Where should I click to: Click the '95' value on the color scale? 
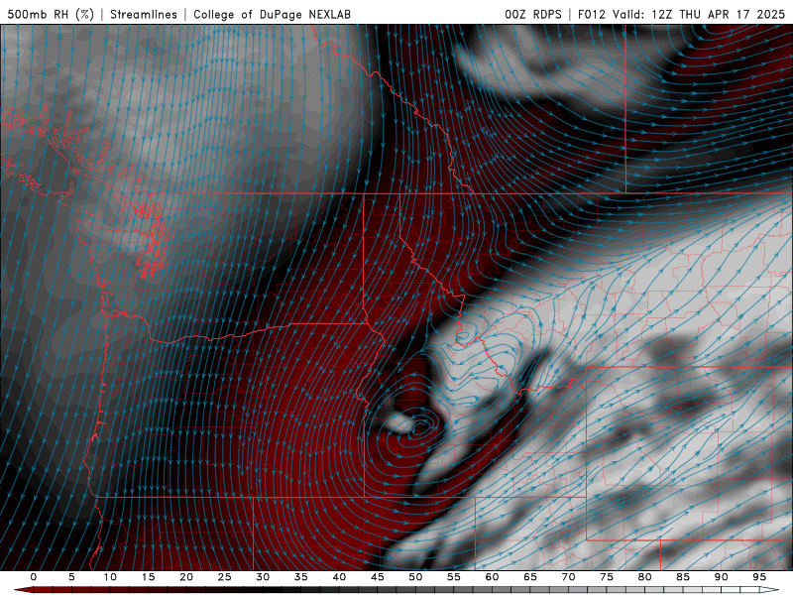[x=759, y=577]
